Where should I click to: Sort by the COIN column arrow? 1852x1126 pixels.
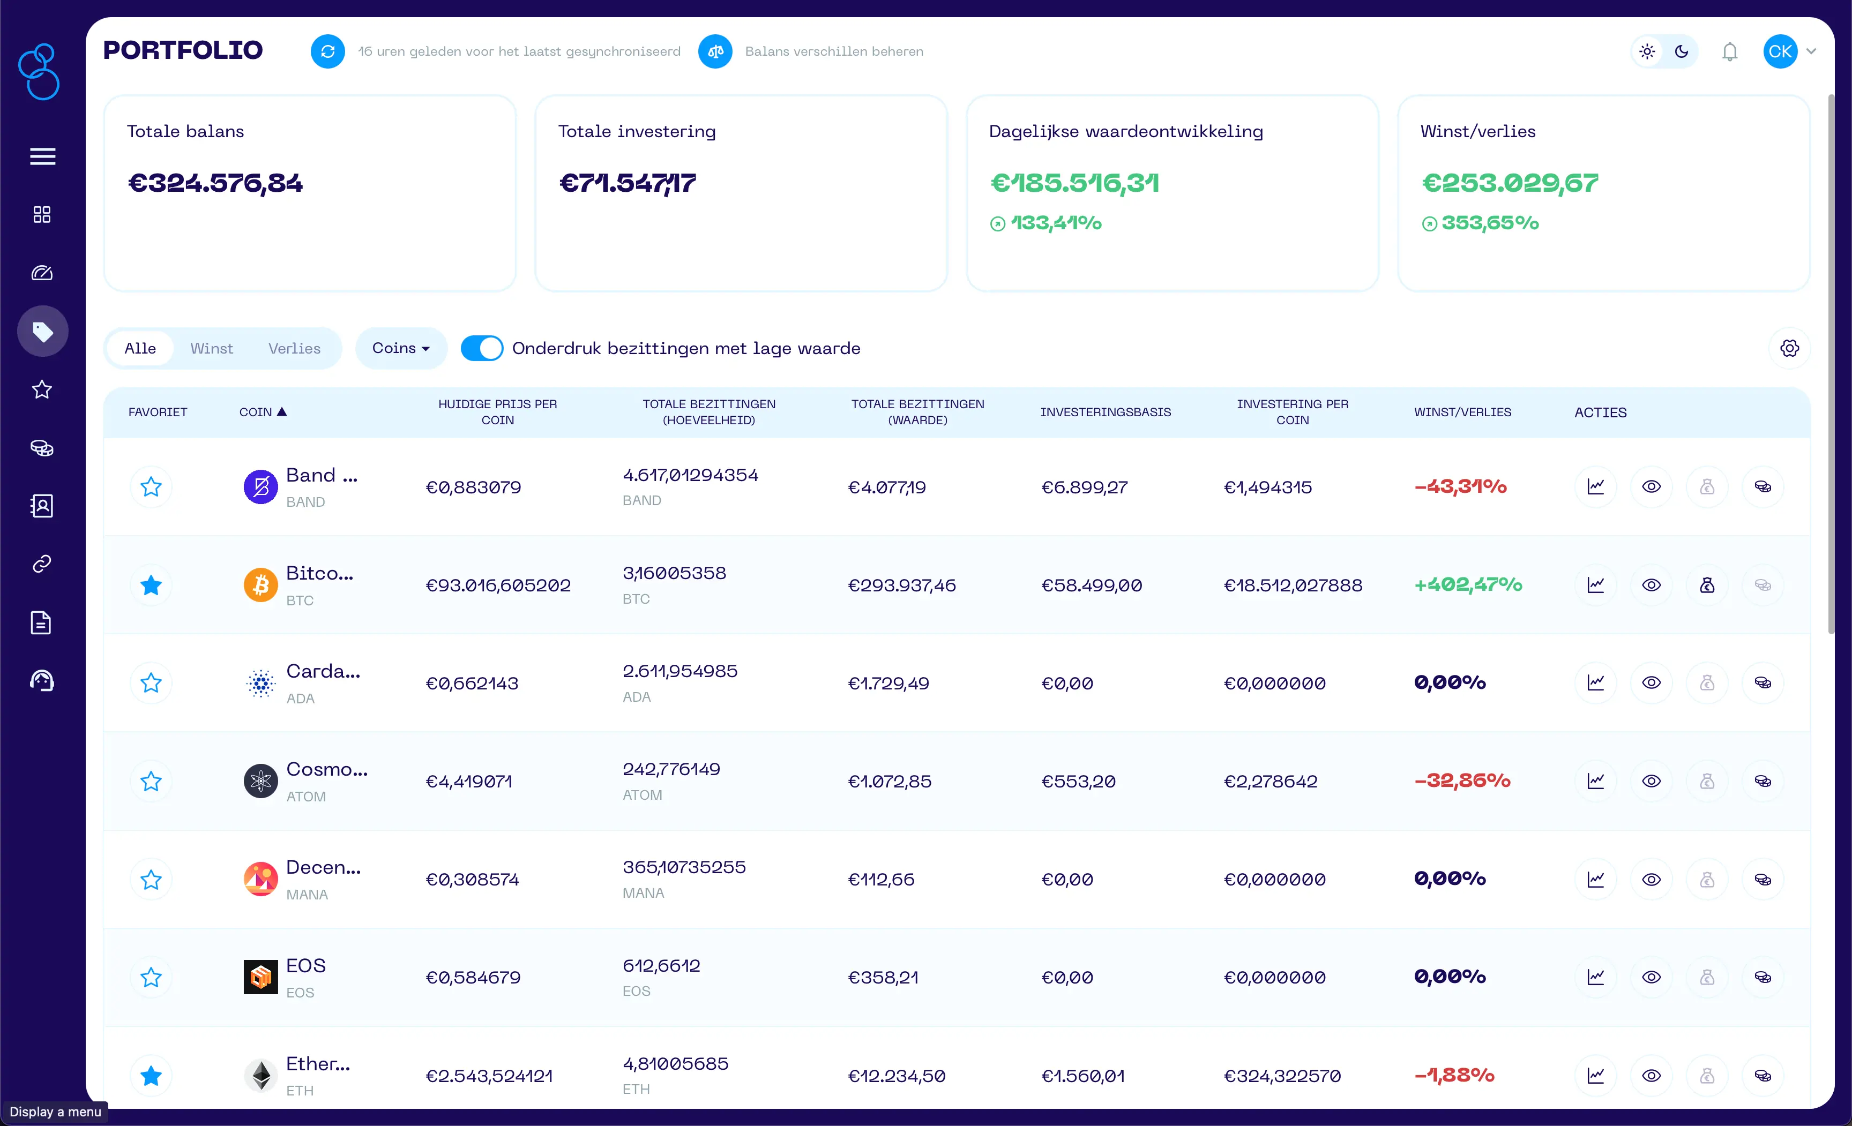[282, 411]
